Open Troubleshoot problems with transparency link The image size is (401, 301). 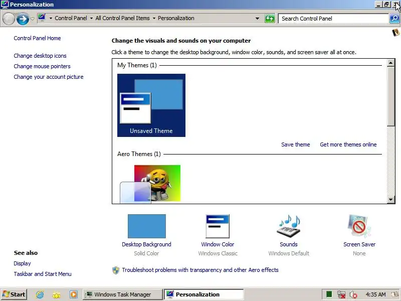[200, 270]
